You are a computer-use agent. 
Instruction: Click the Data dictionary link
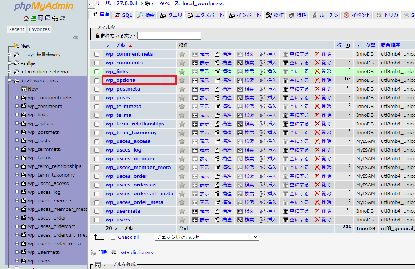click(136, 253)
